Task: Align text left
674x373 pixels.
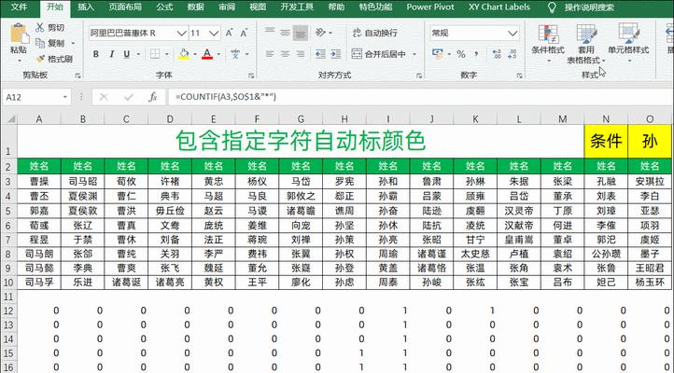Action: [x=270, y=54]
